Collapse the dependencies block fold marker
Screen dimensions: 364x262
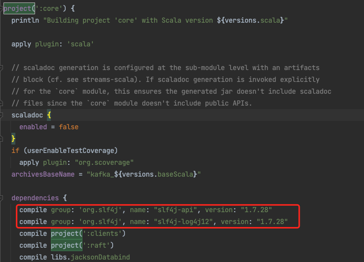click(3, 197)
